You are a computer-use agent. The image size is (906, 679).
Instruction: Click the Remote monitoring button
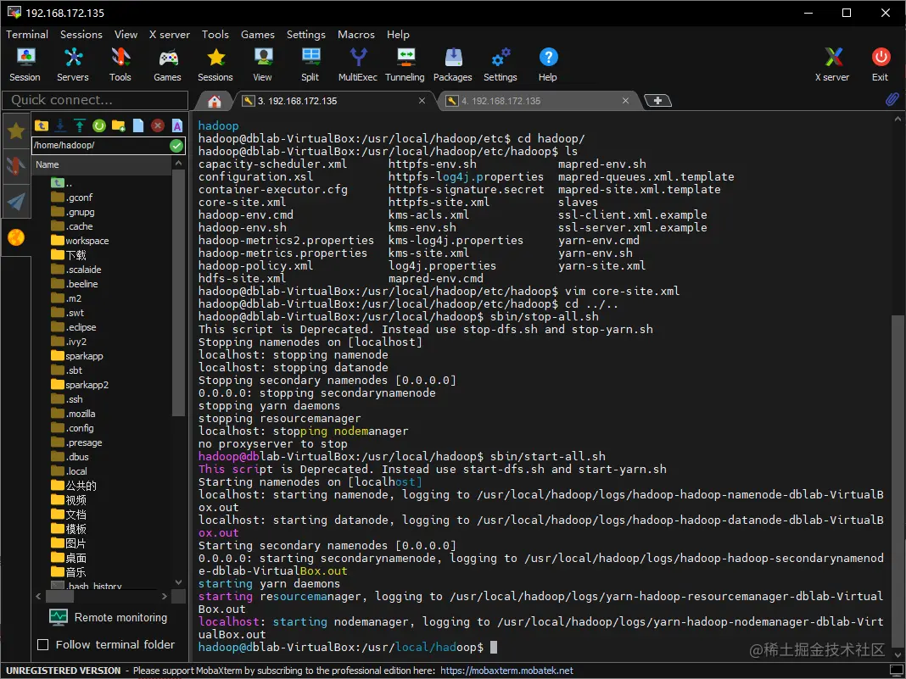tap(109, 617)
